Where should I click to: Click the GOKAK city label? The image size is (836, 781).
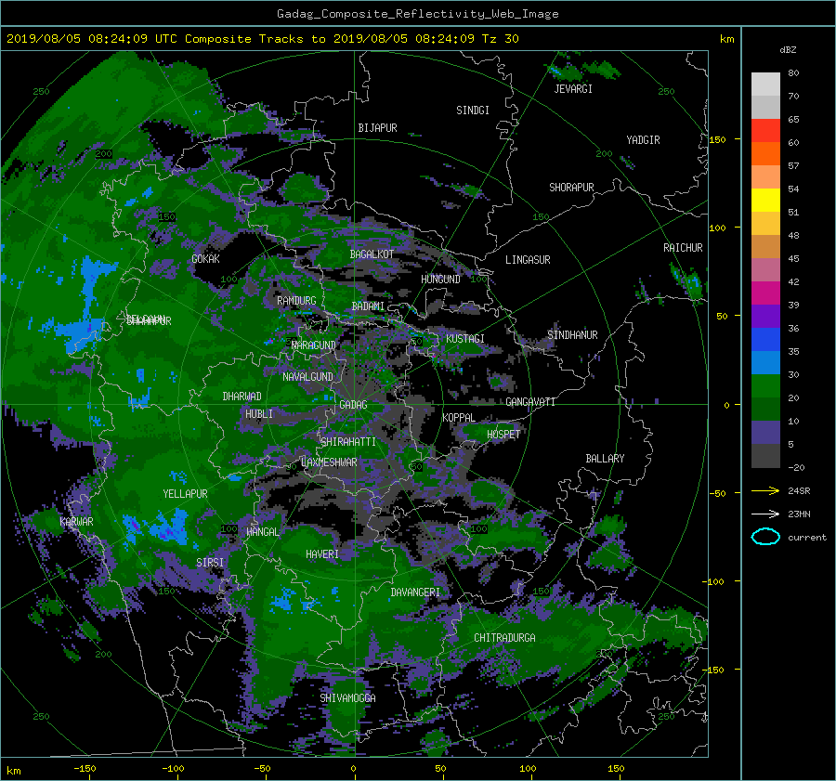[205, 259]
